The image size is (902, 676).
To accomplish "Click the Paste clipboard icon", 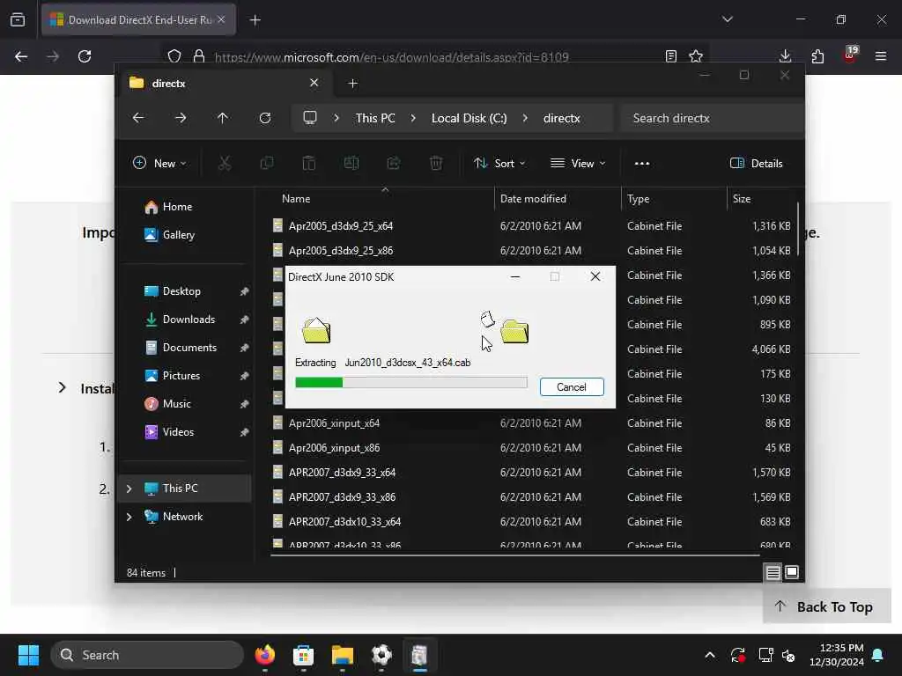I will tap(309, 163).
